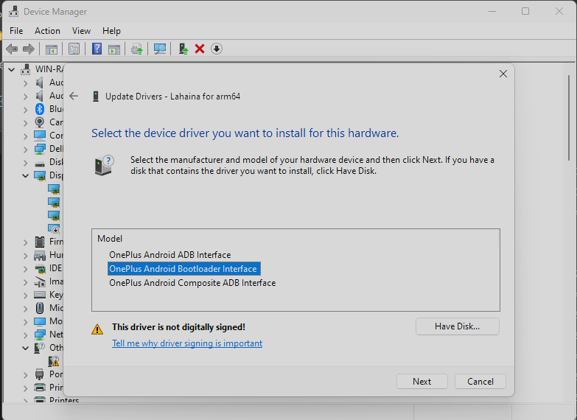This screenshot has width=577, height=420.
Task: Select the Network adapters icon in tree
Action: tap(40, 335)
